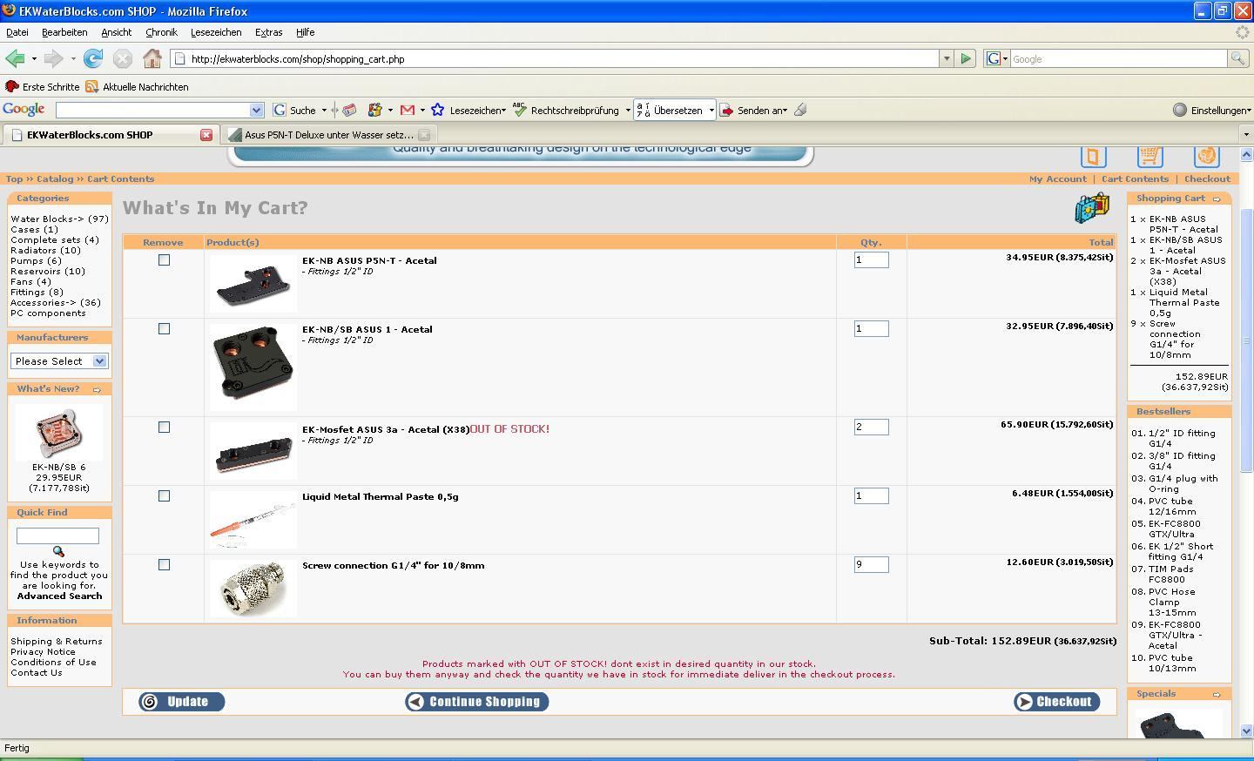Image resolution: width=1254 pixels, height=761 pixels.
Task: Click quantity field for Screw connection G1/4"
Action: pos(871,565)
